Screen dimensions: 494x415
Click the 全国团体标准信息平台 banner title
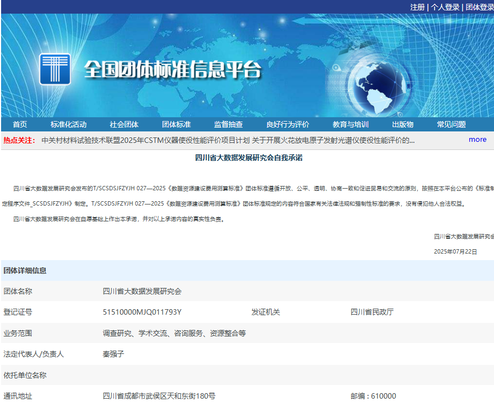(x=173, y=69)
